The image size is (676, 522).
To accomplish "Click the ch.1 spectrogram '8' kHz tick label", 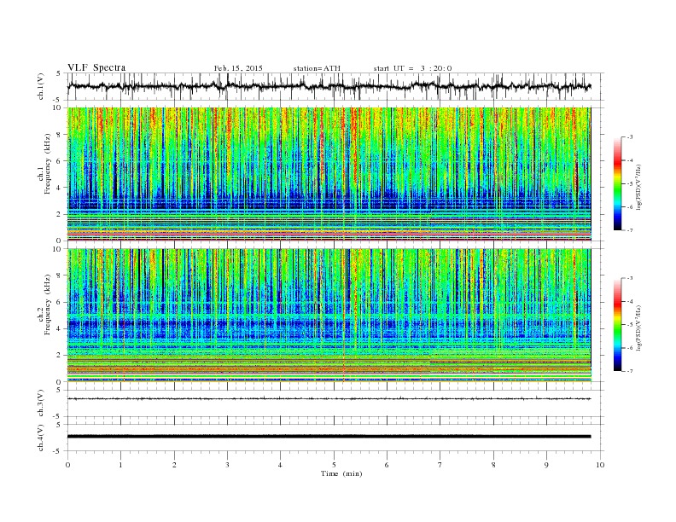I will [x=60, y=135].
